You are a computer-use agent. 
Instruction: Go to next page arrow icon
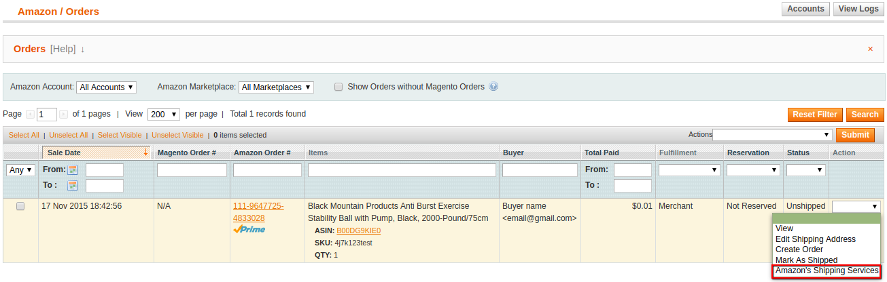tap(63, 115)
